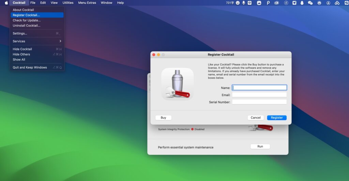Click the Serial Number field
349x181 pixels.
pyautogui.click(x=259, y=102)
